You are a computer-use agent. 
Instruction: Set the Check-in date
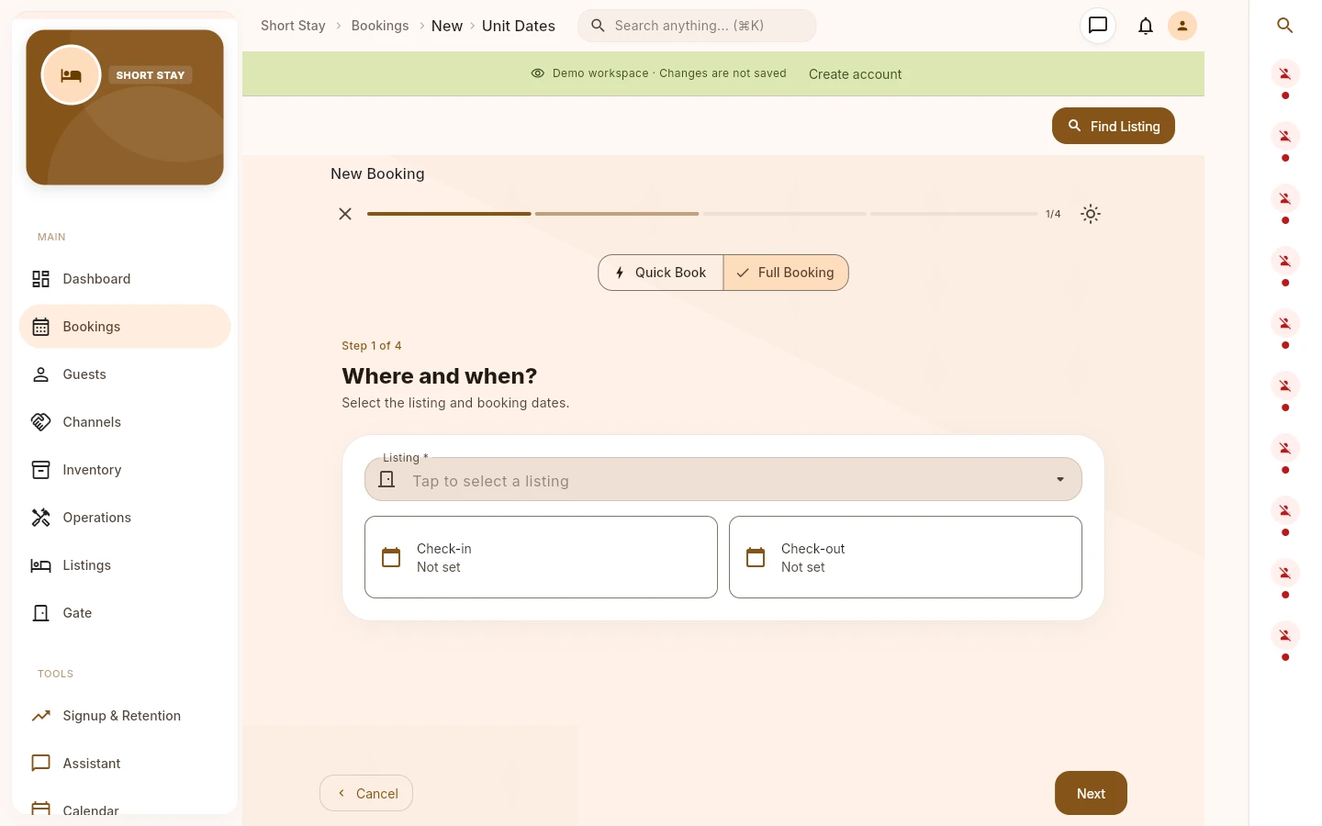point(541,557)
